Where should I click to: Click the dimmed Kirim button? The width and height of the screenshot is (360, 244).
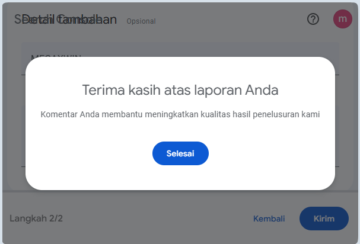pyautogui.click(x=324, y=219)
